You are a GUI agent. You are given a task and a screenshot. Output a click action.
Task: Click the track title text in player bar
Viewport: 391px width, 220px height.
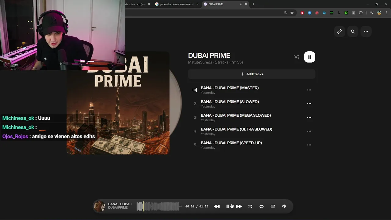(x=119, y=204)
